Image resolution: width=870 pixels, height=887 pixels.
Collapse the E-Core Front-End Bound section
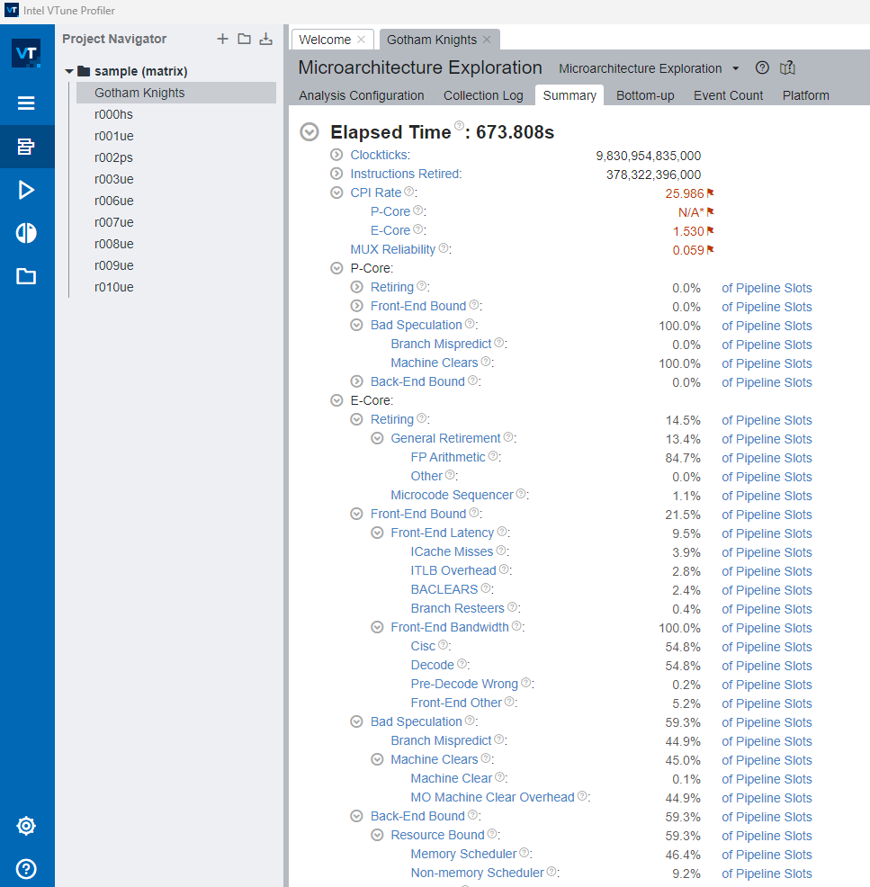coord(357,514)
